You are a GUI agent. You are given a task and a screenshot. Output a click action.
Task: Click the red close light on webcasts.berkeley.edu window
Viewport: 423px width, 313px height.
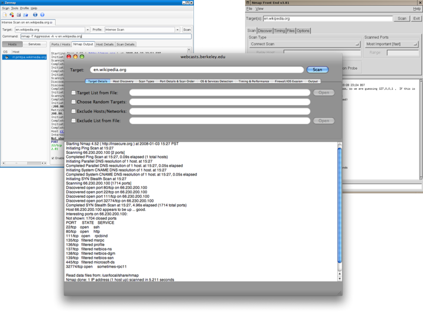tap(69, 57)
